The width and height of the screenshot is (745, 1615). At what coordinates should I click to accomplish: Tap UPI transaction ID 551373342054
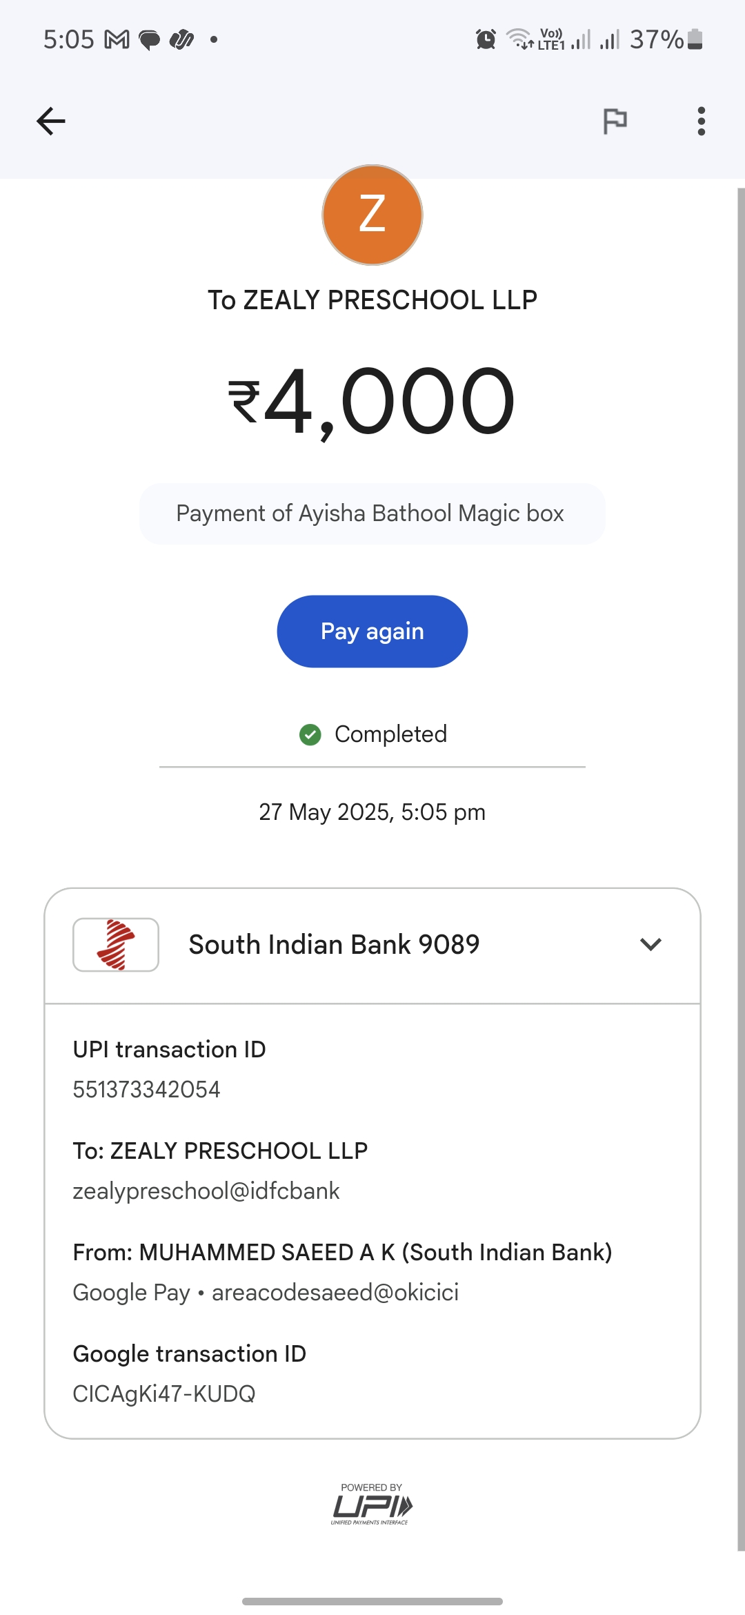point(146,1089)
